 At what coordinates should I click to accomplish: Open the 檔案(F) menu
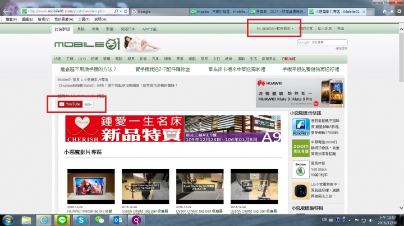11,20
